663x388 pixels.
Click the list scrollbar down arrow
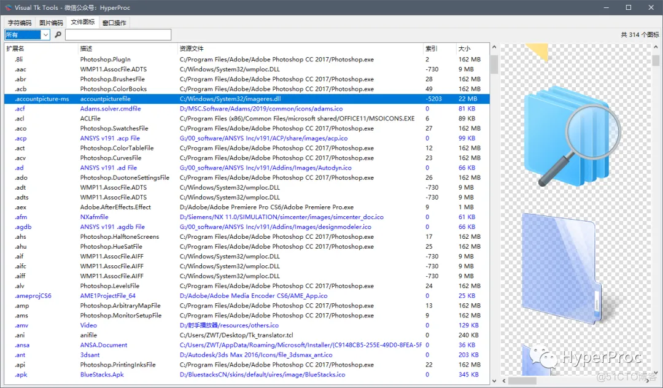pos(494,381)
